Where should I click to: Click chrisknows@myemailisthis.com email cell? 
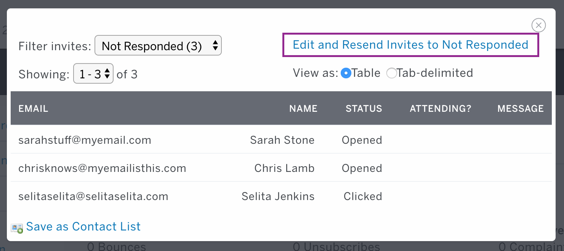pyautogui.click(x=102, y=168)
